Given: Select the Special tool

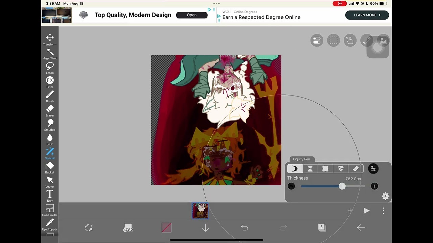Looking at the screenshot, I should pyautogui.click(x=50, y=154).
